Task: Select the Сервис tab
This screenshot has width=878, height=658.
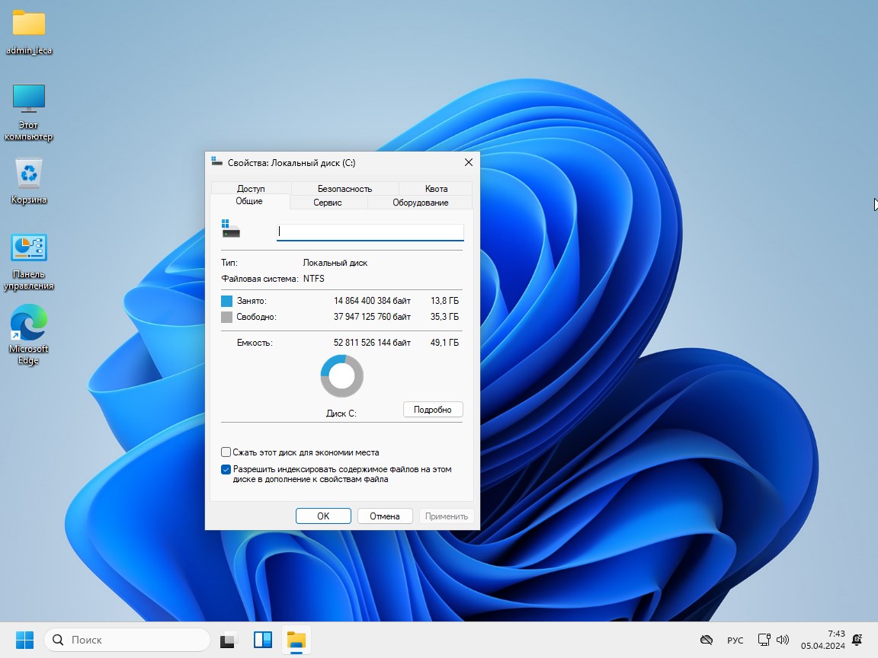Action: [328, 203]
